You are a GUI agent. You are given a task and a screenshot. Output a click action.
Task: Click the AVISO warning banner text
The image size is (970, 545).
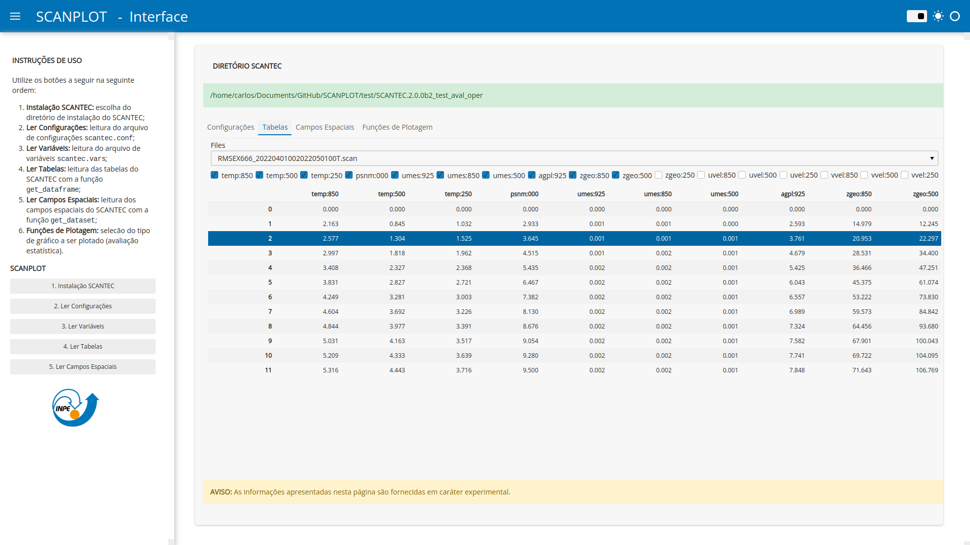pyautogui.click(x=360, y=492)
